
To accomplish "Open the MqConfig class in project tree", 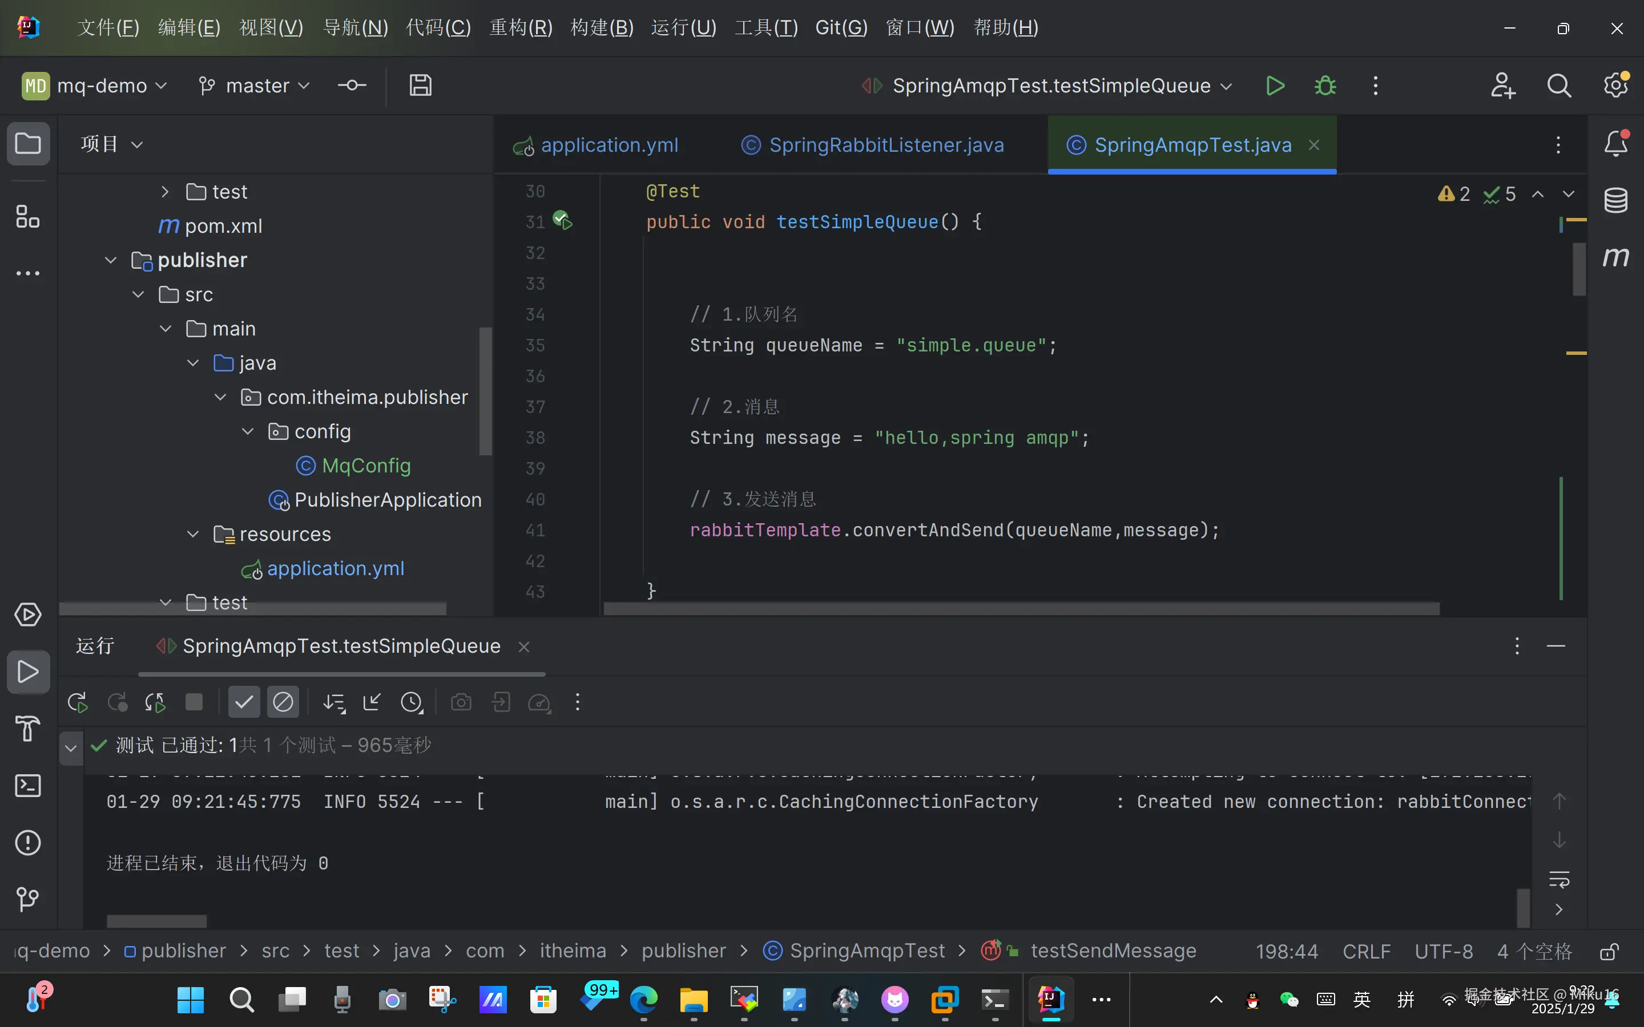I will tap(365, 466).
